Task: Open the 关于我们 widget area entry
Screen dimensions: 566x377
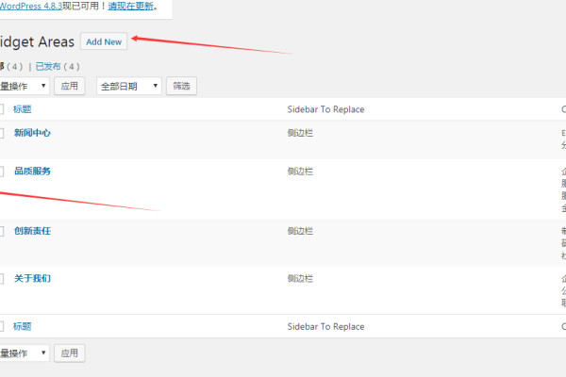Action: coord(32,278)
